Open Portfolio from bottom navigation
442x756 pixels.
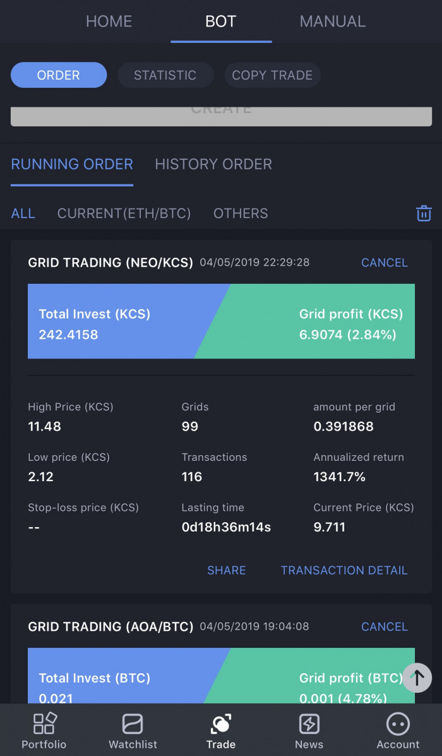pos(44,731)
